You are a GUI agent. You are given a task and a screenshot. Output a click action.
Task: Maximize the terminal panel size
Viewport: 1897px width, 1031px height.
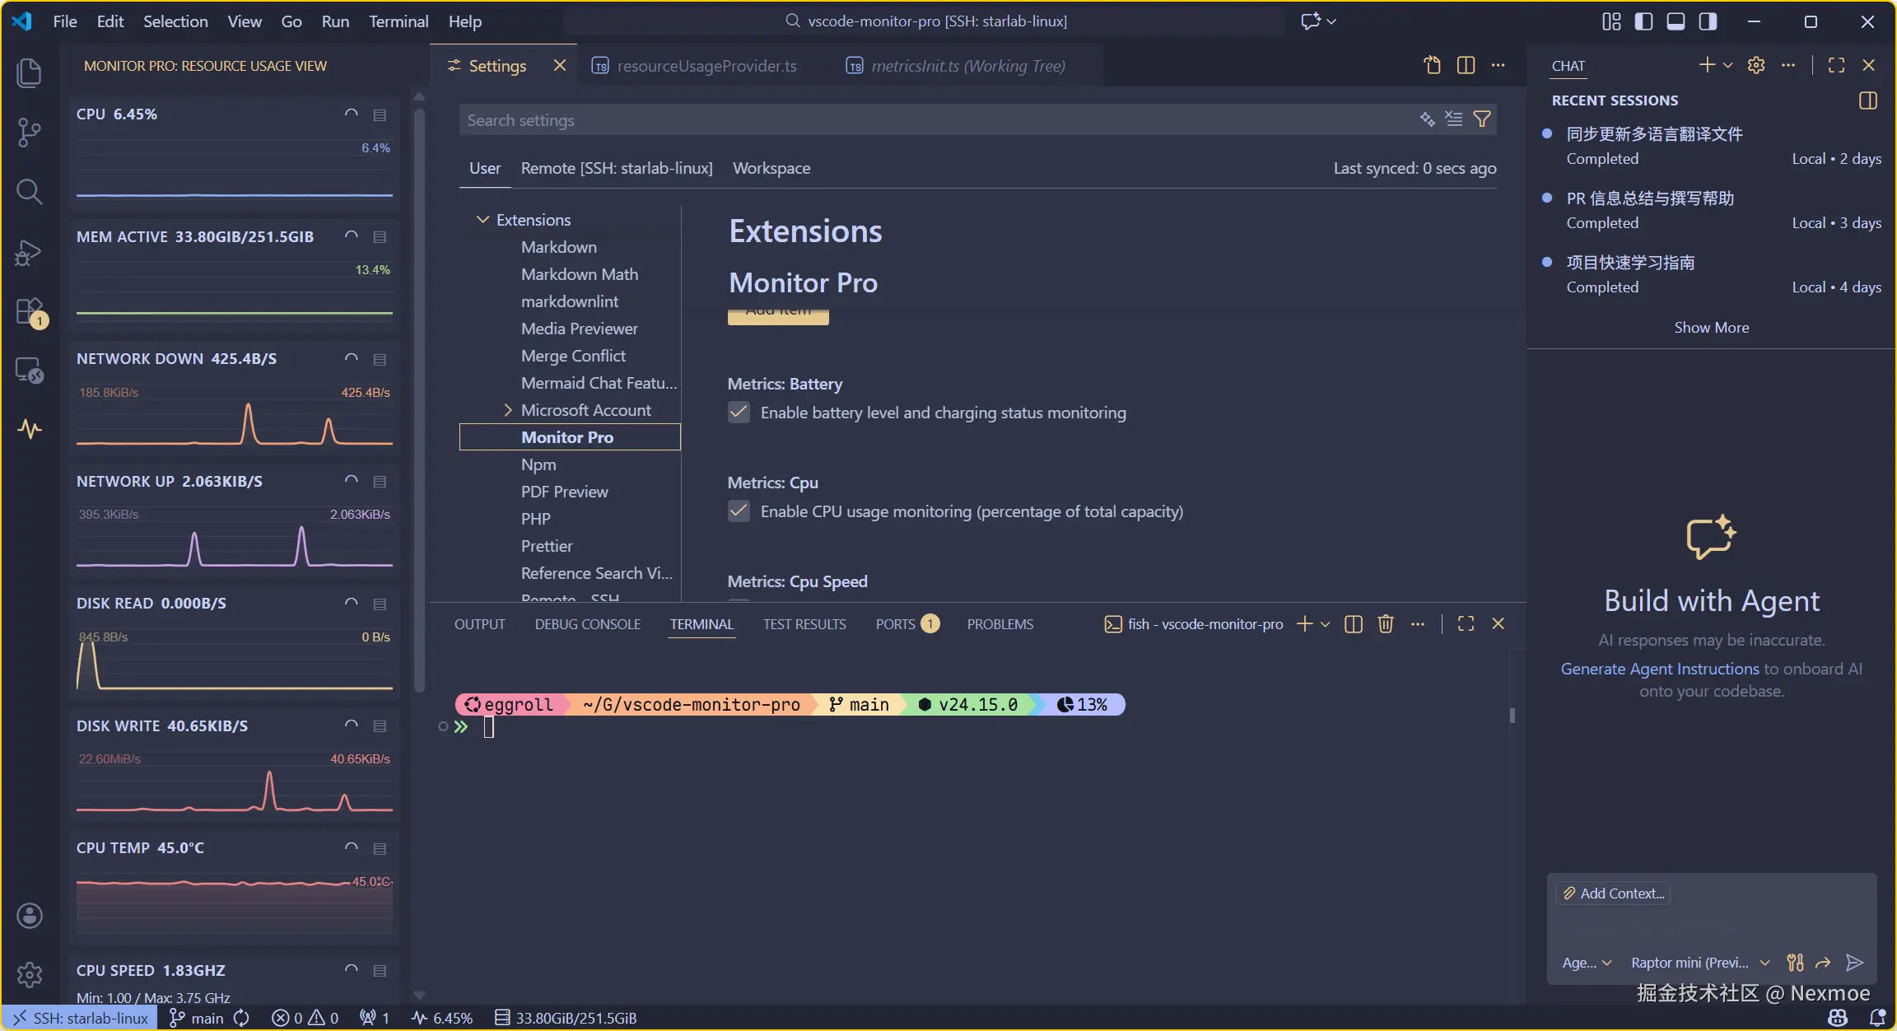click(1466, 624)
